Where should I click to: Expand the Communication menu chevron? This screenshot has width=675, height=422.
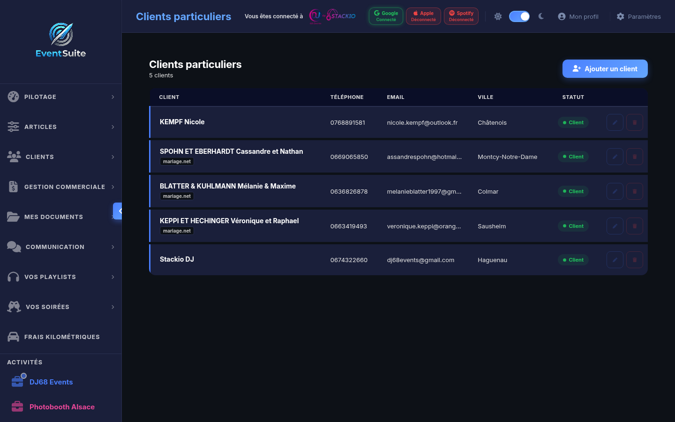[112, 247]
